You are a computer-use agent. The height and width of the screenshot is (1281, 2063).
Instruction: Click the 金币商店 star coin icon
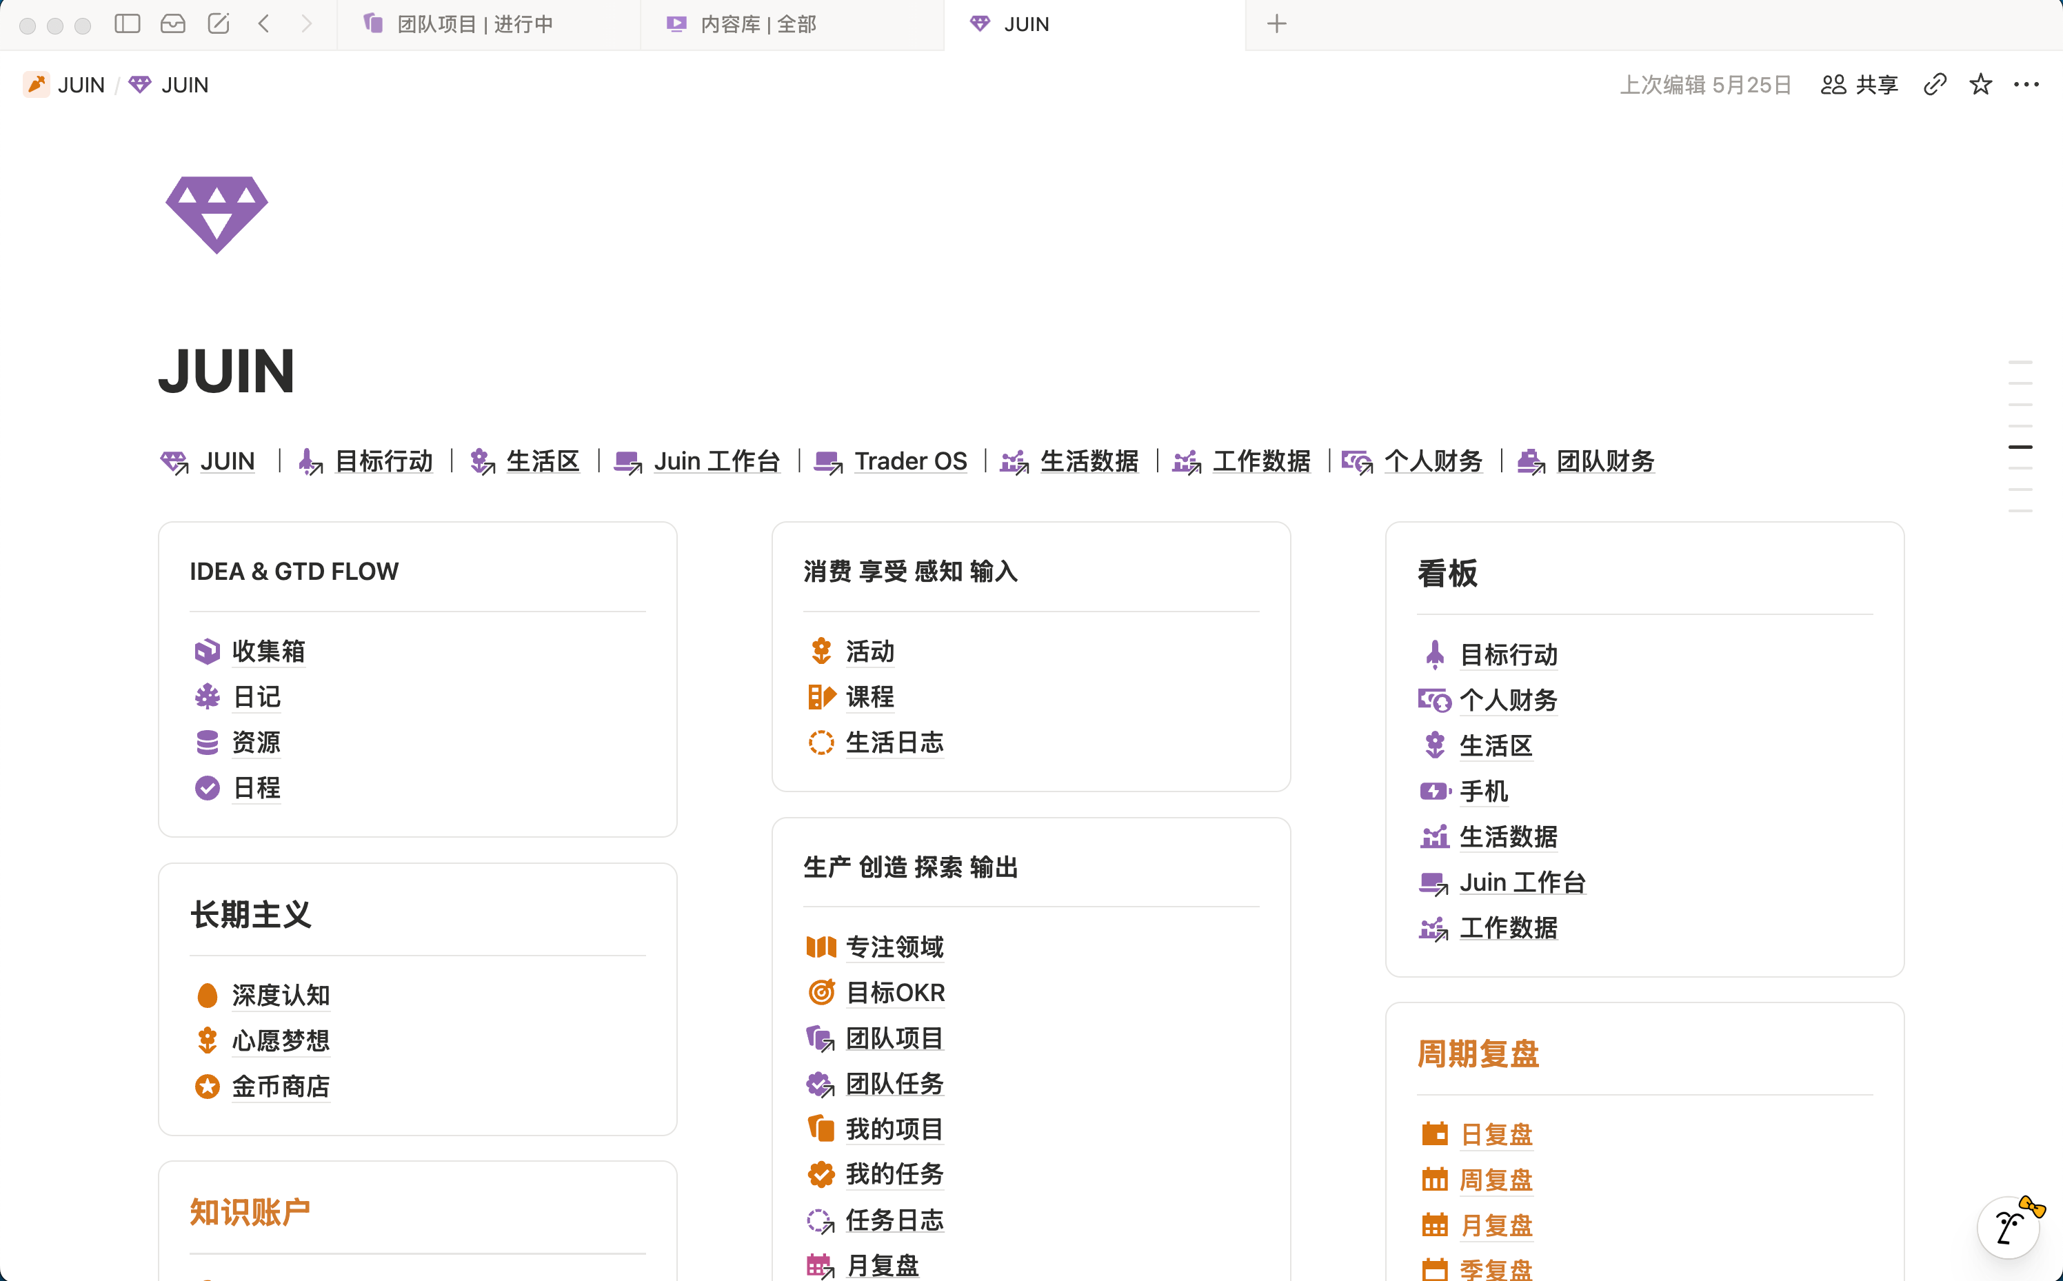point(207,1086)
